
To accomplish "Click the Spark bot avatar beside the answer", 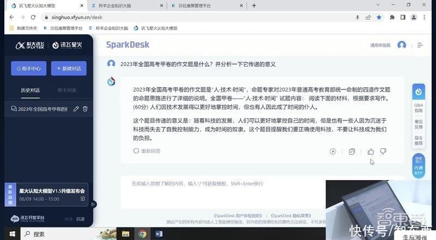I will point(111,81).
